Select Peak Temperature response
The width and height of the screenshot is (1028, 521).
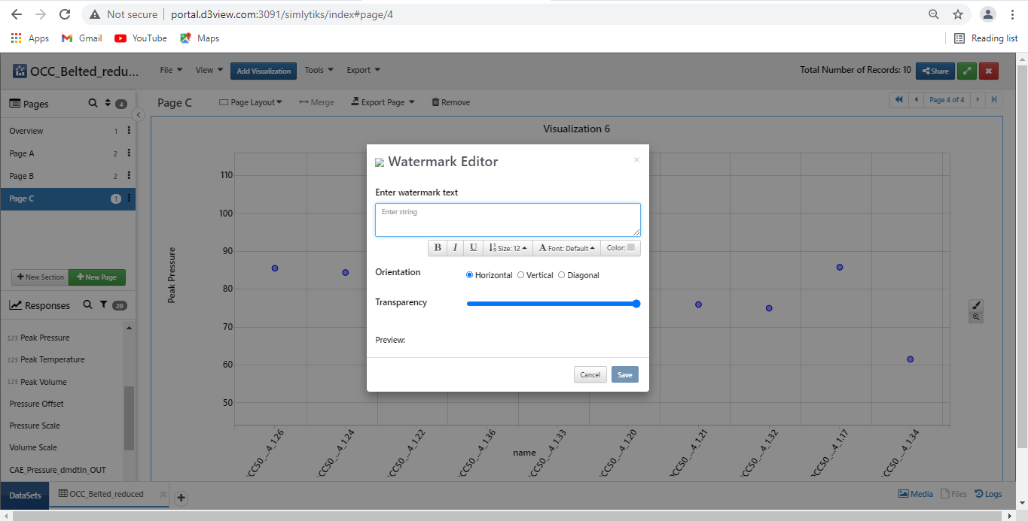click(x=53, y=359)
